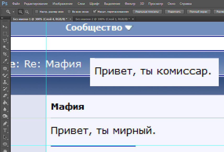
Task: Select the Sponge tool
Action: tap(5, 116)
